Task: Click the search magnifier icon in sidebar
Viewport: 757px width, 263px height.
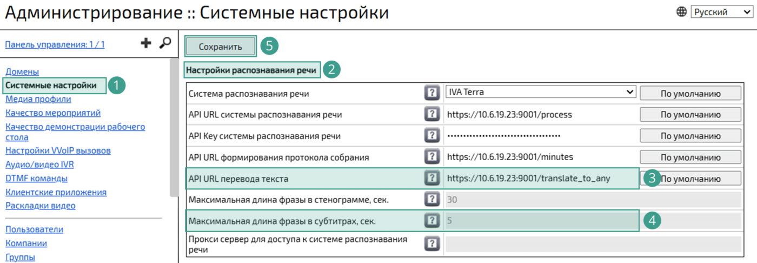Action: pos(165,43)
